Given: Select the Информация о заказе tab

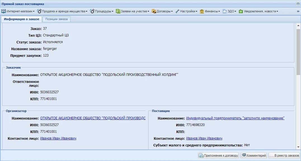Looking at the screenshot, I should pyautogui.click(x=22, y=19).
